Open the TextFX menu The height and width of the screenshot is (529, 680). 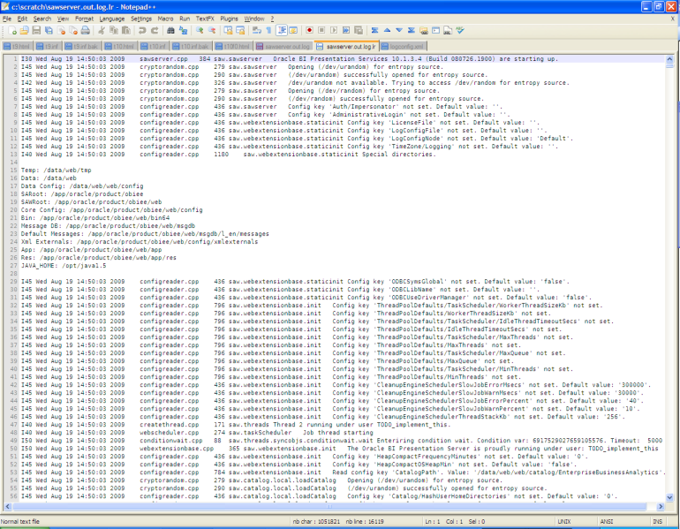click(x=204, y=18)
